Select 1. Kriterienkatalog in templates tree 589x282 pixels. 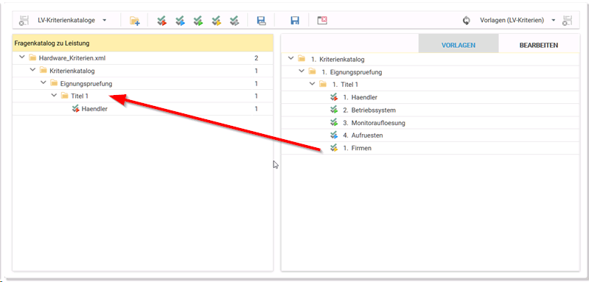pos(338,59)
